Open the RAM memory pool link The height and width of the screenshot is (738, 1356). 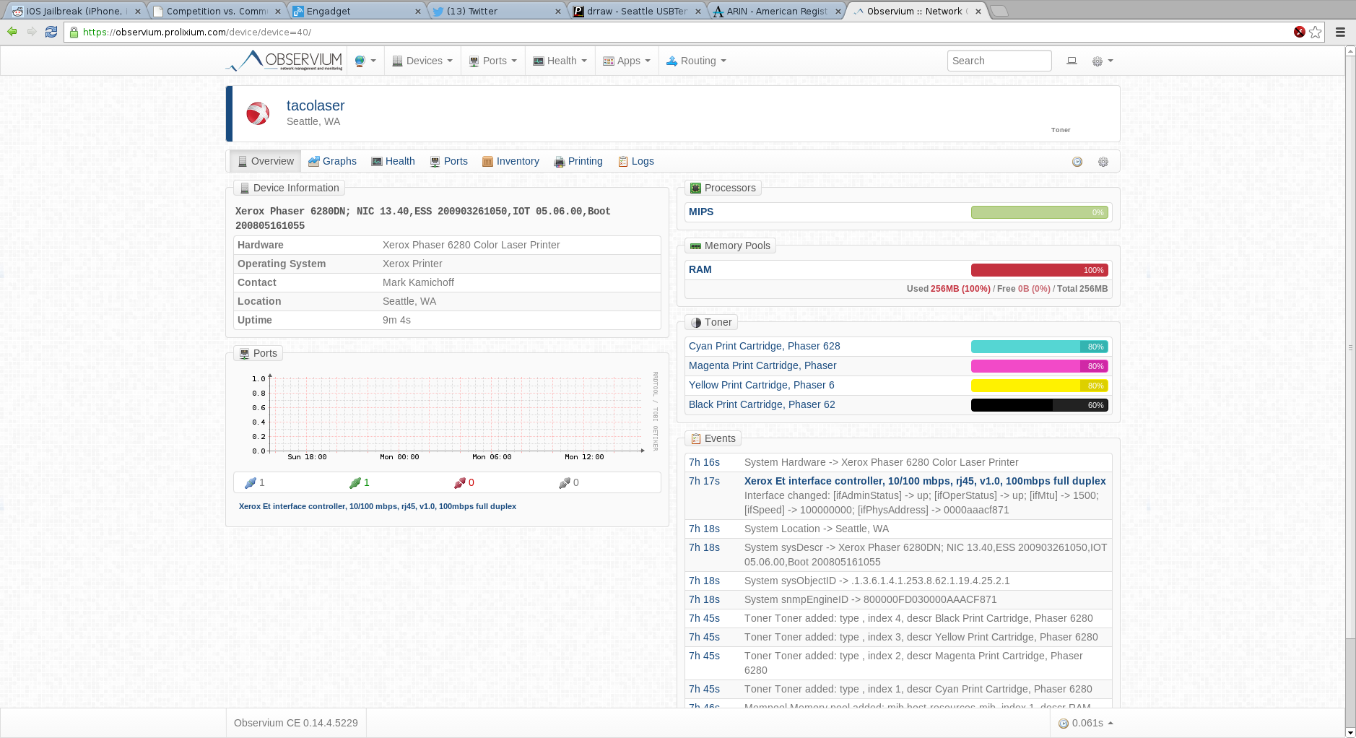[700, 269]
